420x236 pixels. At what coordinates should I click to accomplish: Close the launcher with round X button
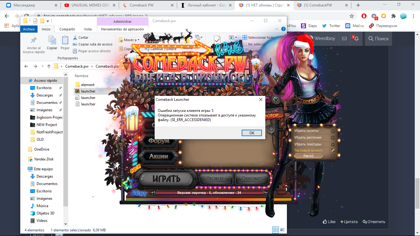(276, 99)
